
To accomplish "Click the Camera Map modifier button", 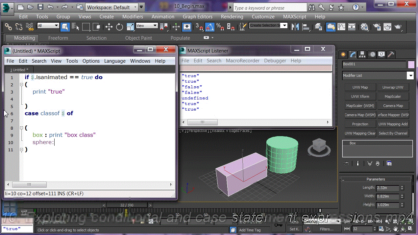I will tap(393, 106).
